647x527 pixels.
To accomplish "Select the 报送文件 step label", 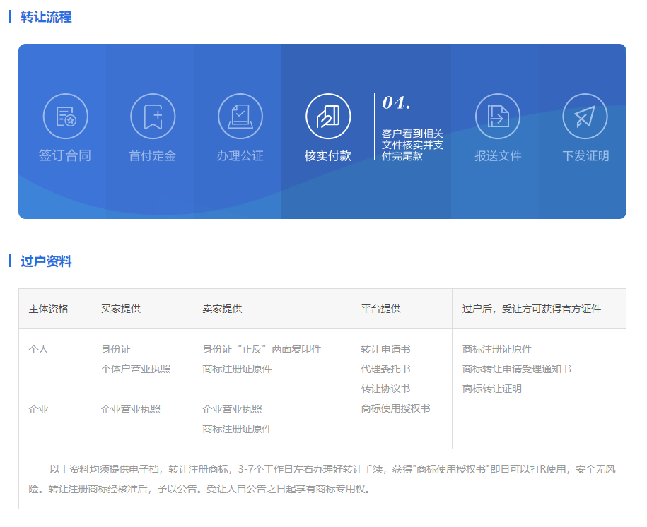I will (498, 156).
